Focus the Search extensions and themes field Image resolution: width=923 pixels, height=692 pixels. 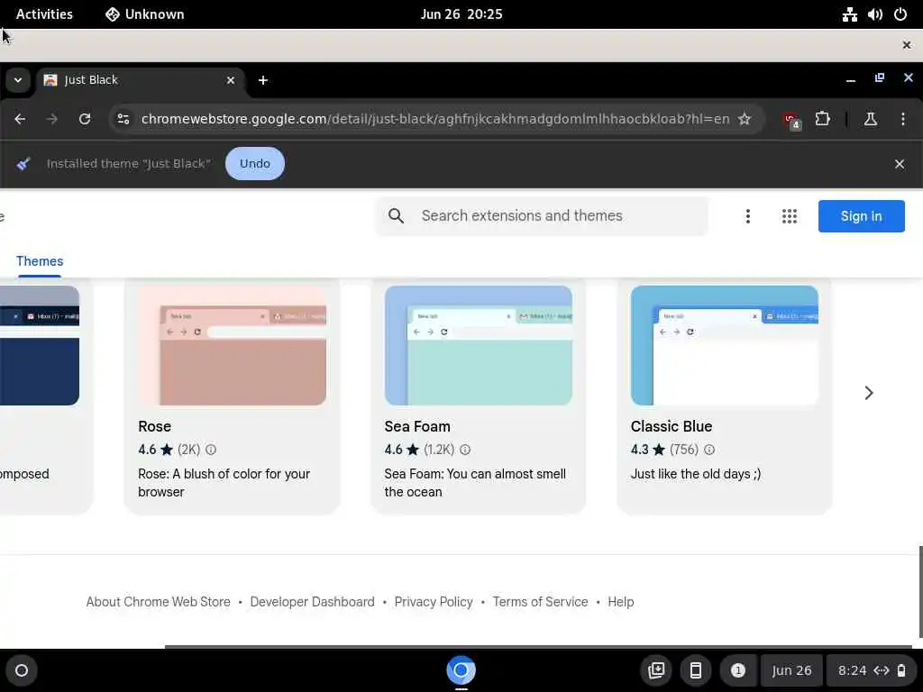coord(542,216)
